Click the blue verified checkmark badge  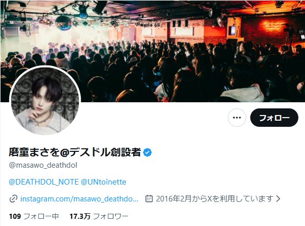click(x=147, y=152)
